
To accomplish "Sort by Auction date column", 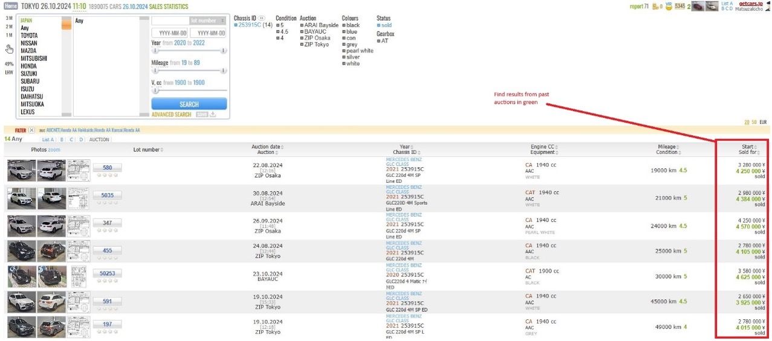I will coord(282,147).
